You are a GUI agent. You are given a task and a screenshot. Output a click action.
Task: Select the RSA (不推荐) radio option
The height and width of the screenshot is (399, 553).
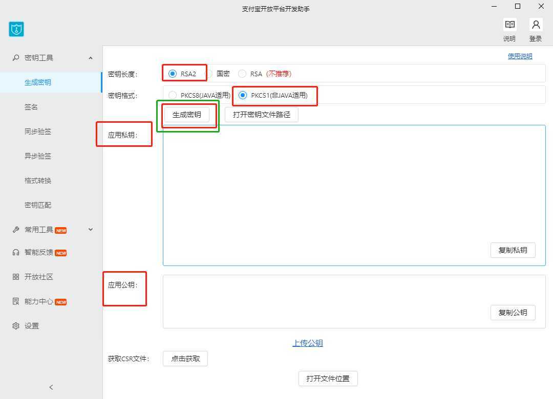pos(242,74)
